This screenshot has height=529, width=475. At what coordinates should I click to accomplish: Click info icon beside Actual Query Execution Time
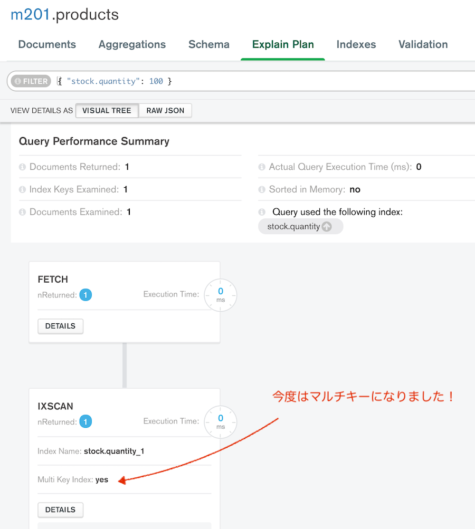click(262, 167)
